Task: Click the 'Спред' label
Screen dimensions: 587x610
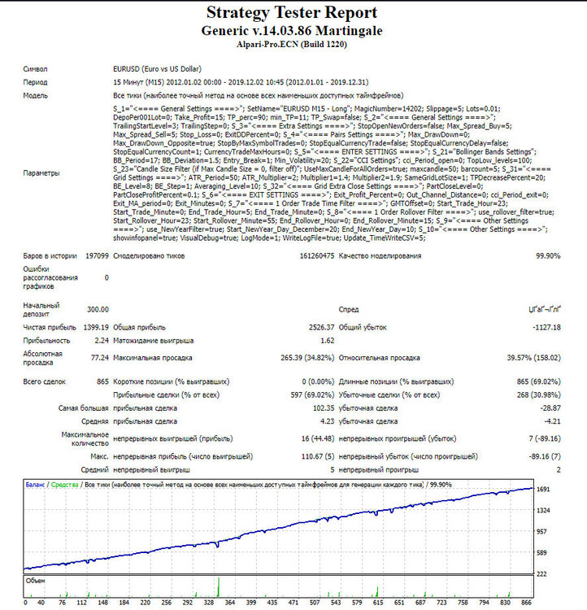Action: pyautogui.click(x=349, y=309)
